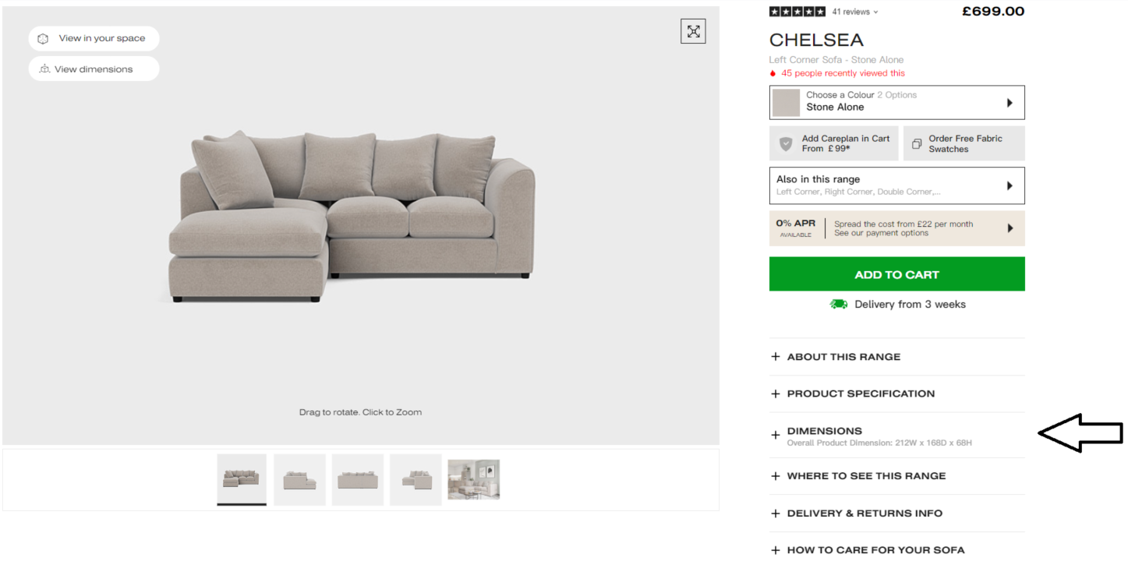Click the View dimensions icon
Viewport: 1128px width, 561px height.
click(44, 69)
